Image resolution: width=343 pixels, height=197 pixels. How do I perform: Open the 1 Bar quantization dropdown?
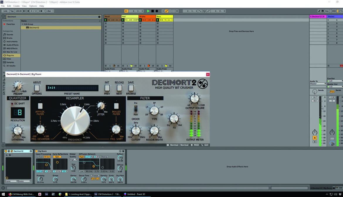click(50, 11)
